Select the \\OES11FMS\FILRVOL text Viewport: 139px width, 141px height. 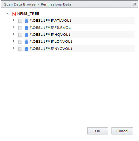point(50,28)
